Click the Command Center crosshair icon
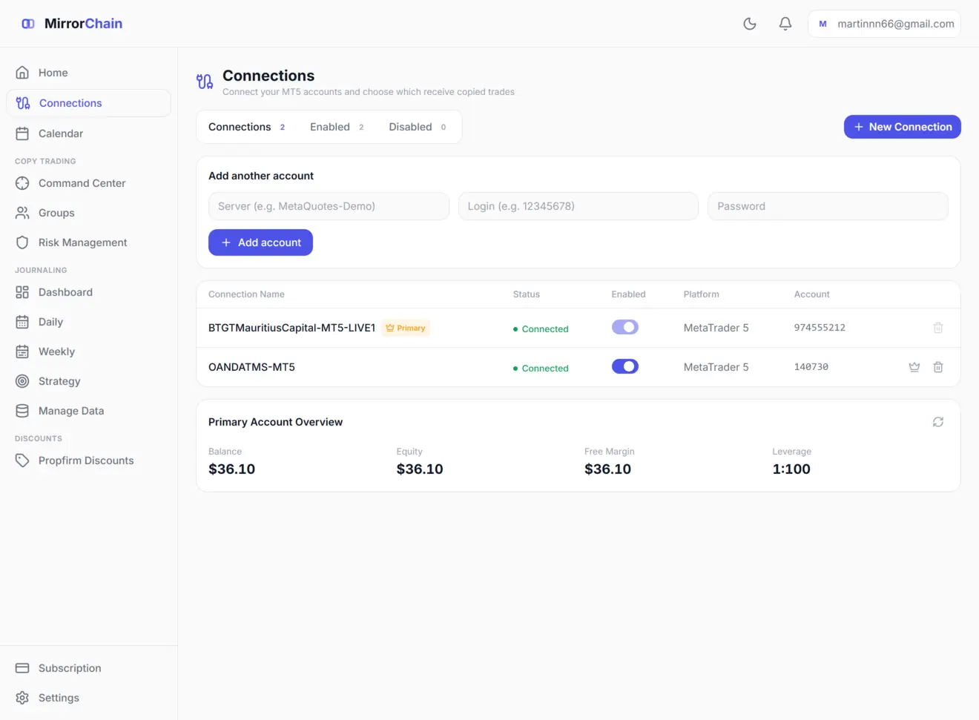 pos(22,183)
